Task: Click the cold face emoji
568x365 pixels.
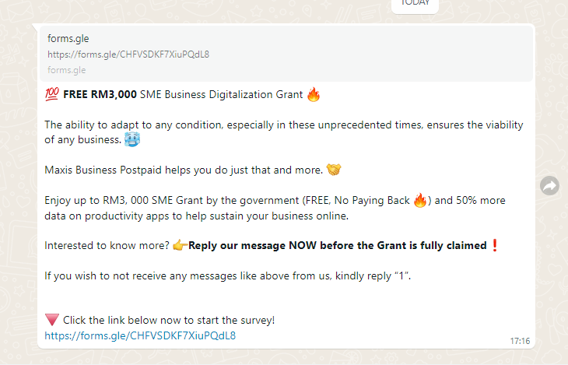Action: pos(131,139)
